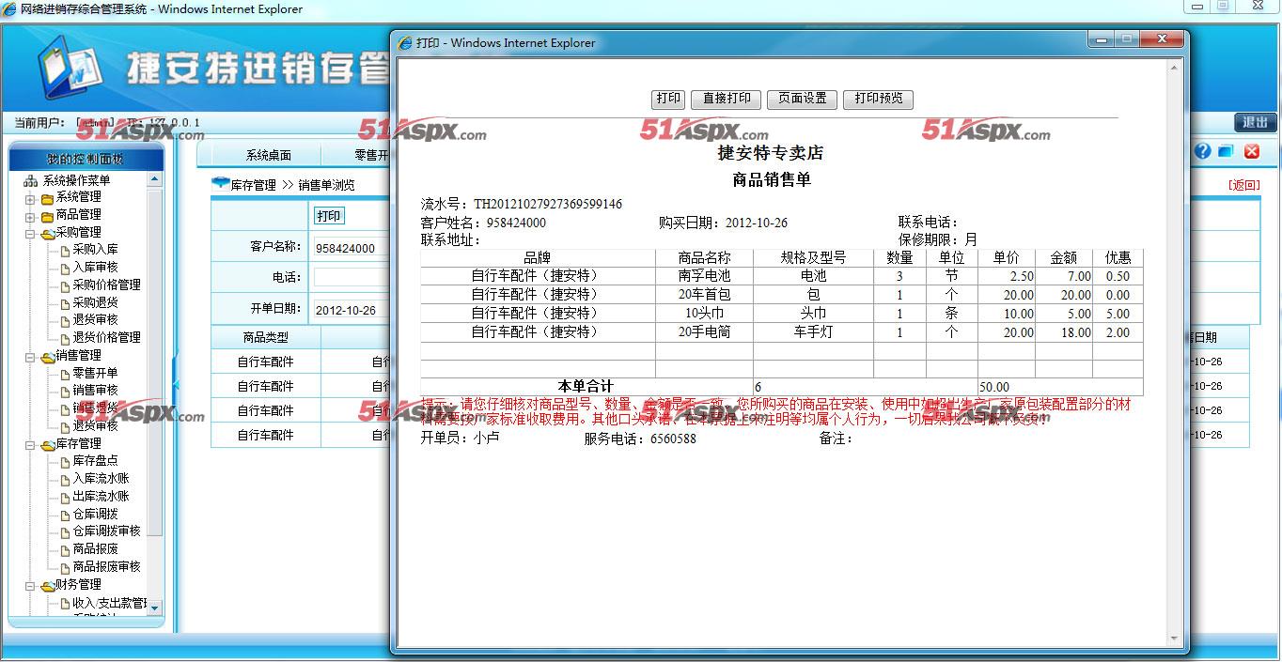This screenshot has width=1282, height=662.
Task: Open 页面设置 page setup
Action: pyautogui.click(x=802, y=99)
